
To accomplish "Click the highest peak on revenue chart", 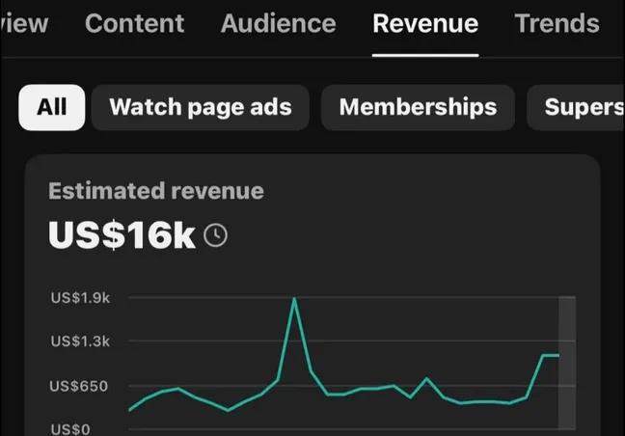I will pyautogui.click(x=294, y=300).
